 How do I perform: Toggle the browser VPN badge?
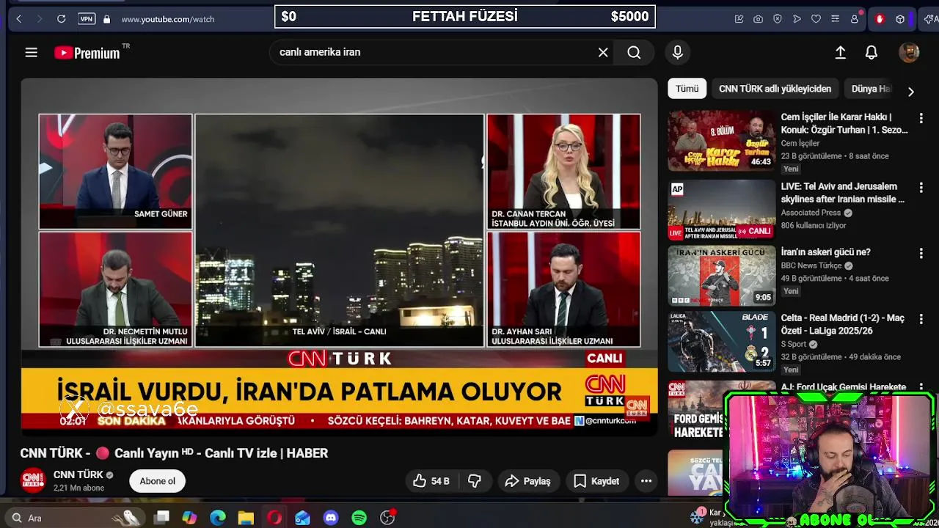[87, 18]
